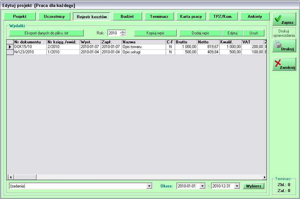The image size is (300, 199).
Task: Open the (zadania) dropdown list
Action: (x=149, y=186)
